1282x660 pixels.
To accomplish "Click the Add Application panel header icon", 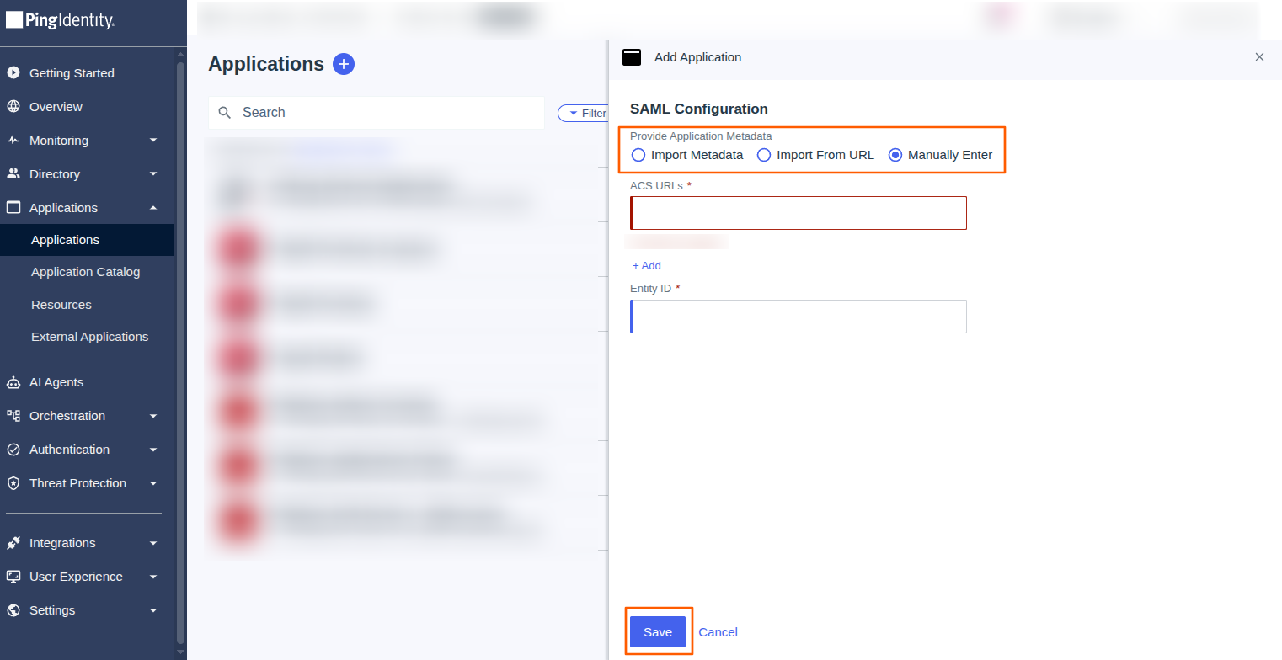I will [632, 57].
